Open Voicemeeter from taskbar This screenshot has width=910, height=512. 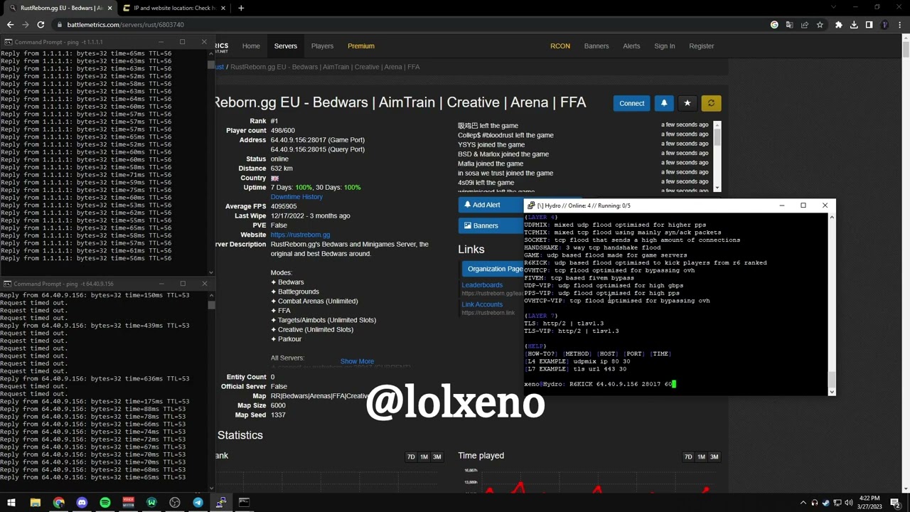click(128, 503)
